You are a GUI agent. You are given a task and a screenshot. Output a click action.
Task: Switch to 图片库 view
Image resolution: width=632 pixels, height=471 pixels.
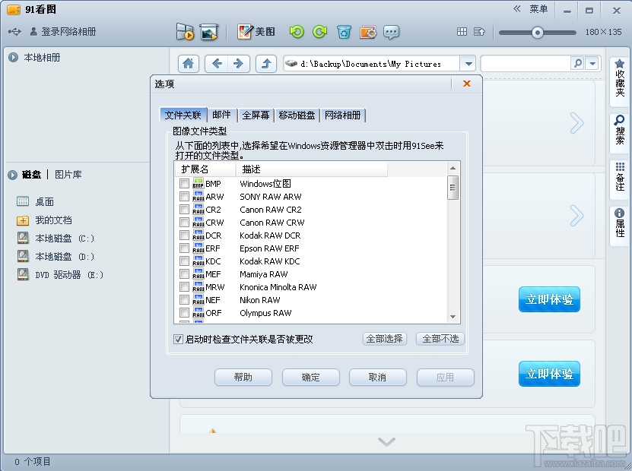pos(68,174)
